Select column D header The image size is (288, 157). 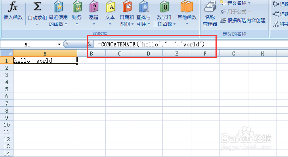[x=148, y=53]
